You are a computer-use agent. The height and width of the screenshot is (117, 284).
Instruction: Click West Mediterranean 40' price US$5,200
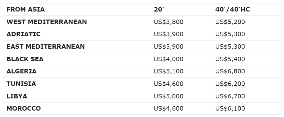click(230, 22)
